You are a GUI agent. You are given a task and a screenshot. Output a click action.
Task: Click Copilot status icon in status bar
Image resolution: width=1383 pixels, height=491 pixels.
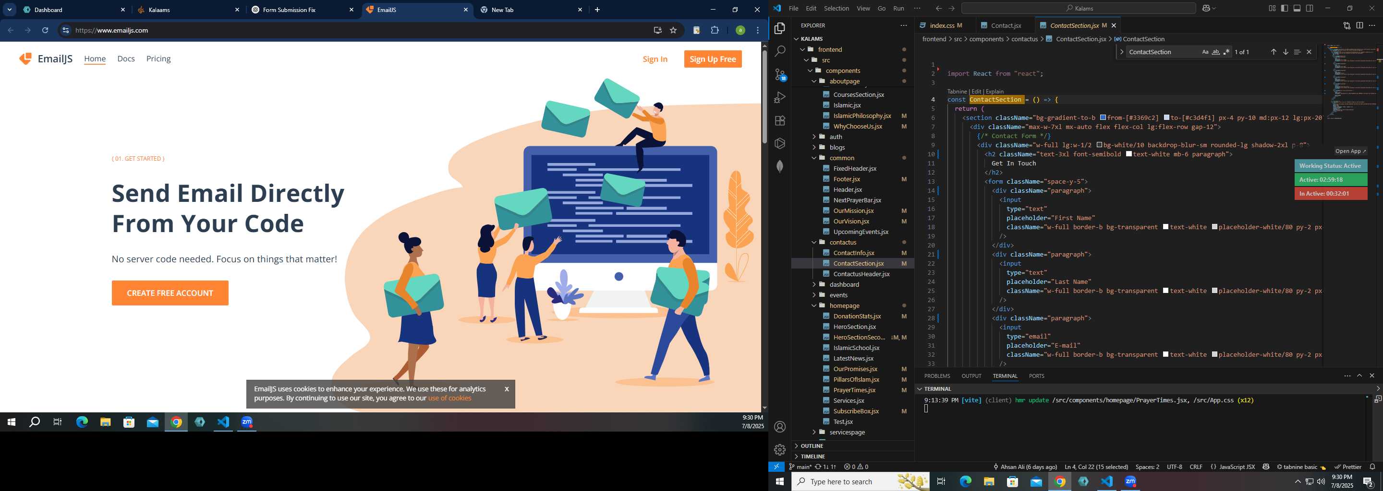pyautogui.click(x=1266, y=467)
